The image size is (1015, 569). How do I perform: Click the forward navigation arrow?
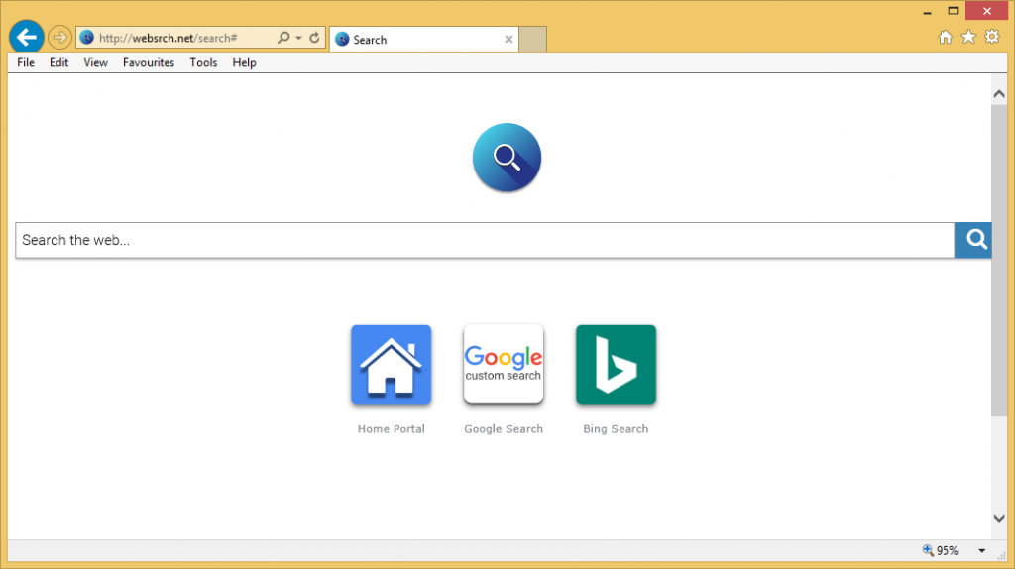pos(59,38)
